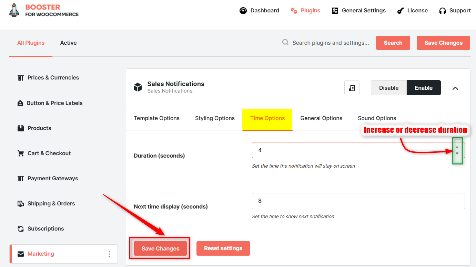Open Payment Gateways category
Screen dimensions: 476x267
click(x=53, y=179)
